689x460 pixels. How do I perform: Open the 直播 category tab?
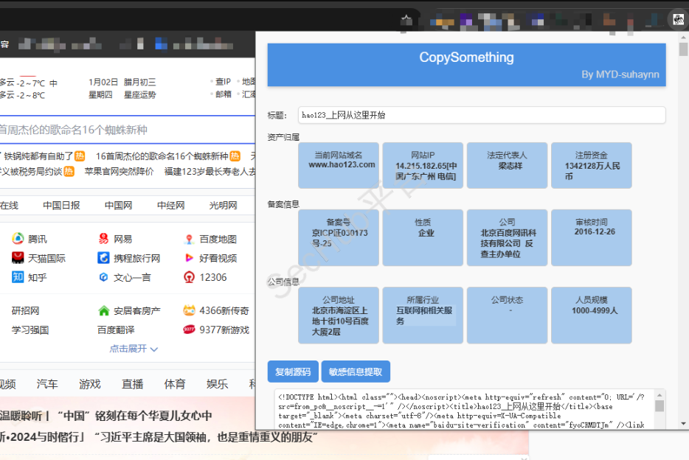tap(133, 384)
